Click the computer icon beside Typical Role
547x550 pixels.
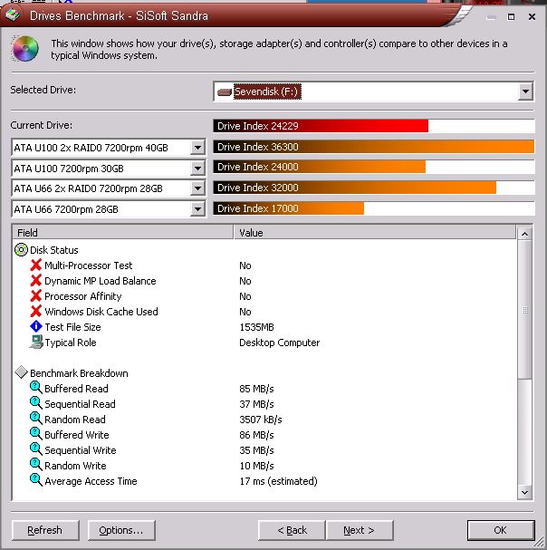36,343
